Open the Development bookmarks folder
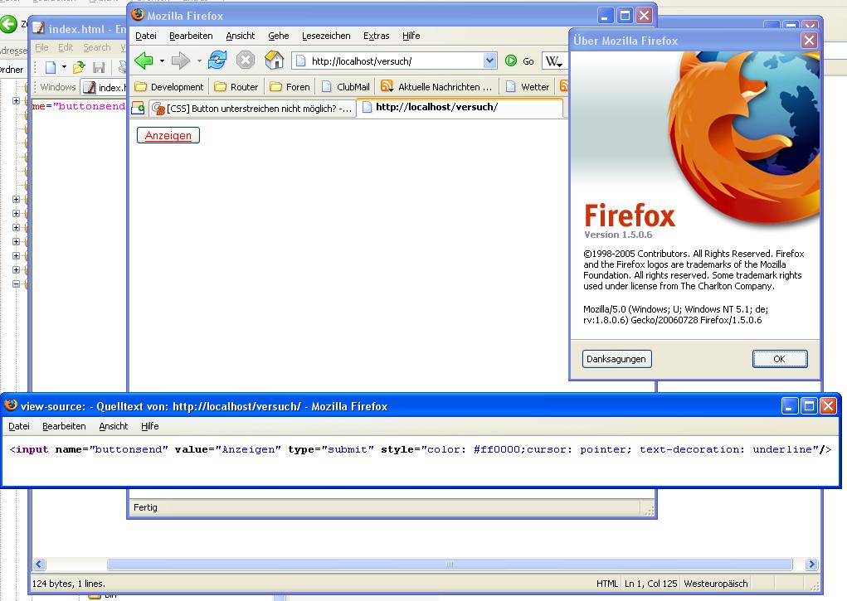Viewport: 847px width, 601px height. tap(169, 87)
